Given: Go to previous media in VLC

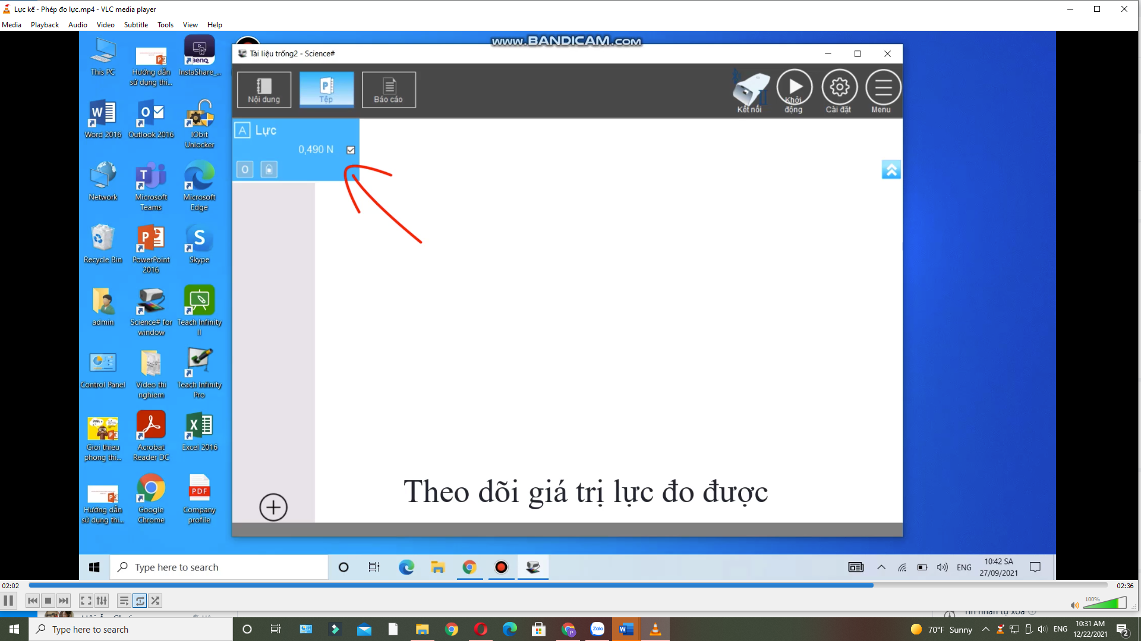Looking at the screenshot, I should point(33,601).
